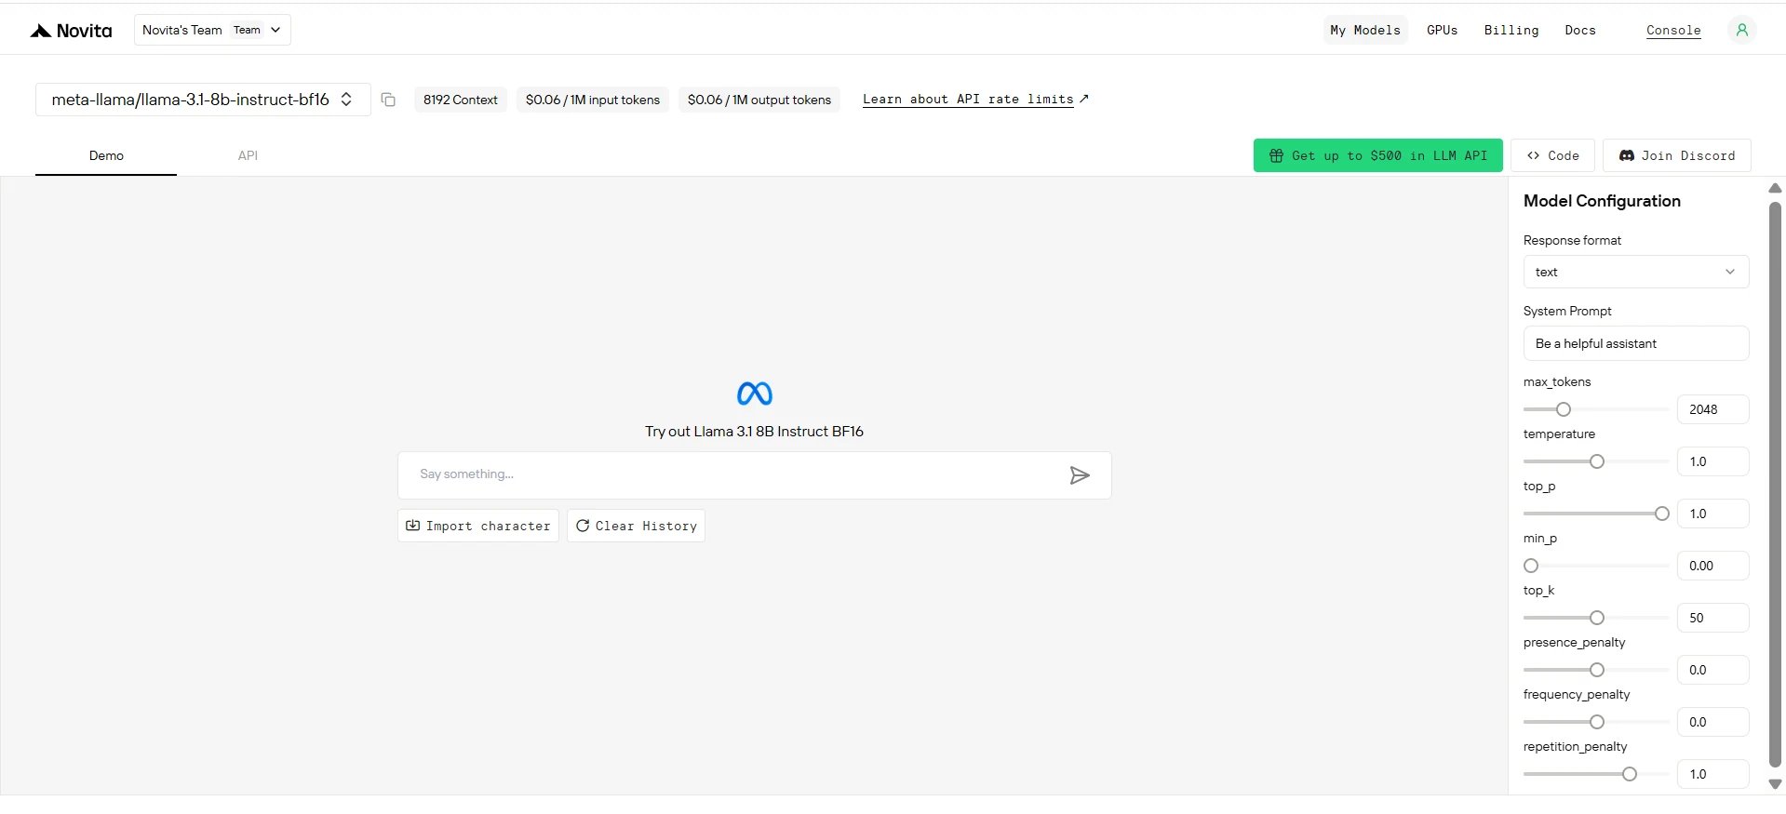Click the presence_penalty slider handle

tap(1597, 670)
